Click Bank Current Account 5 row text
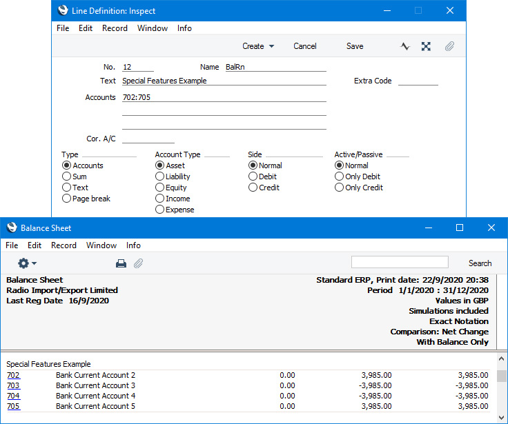The image size is (508, 424). [x=95, y=406]
